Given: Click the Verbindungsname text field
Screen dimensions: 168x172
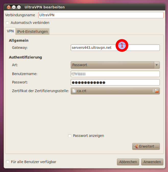Looking at the screenshot, I should pyautogui.click(x=101, y=15).
